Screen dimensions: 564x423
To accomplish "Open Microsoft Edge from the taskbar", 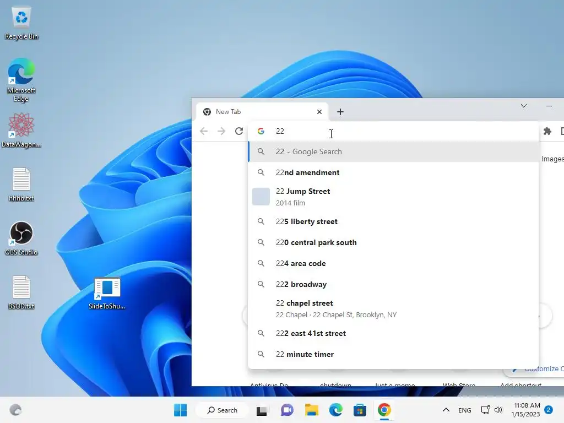I will pyautogui.click(x=335, y=410).
